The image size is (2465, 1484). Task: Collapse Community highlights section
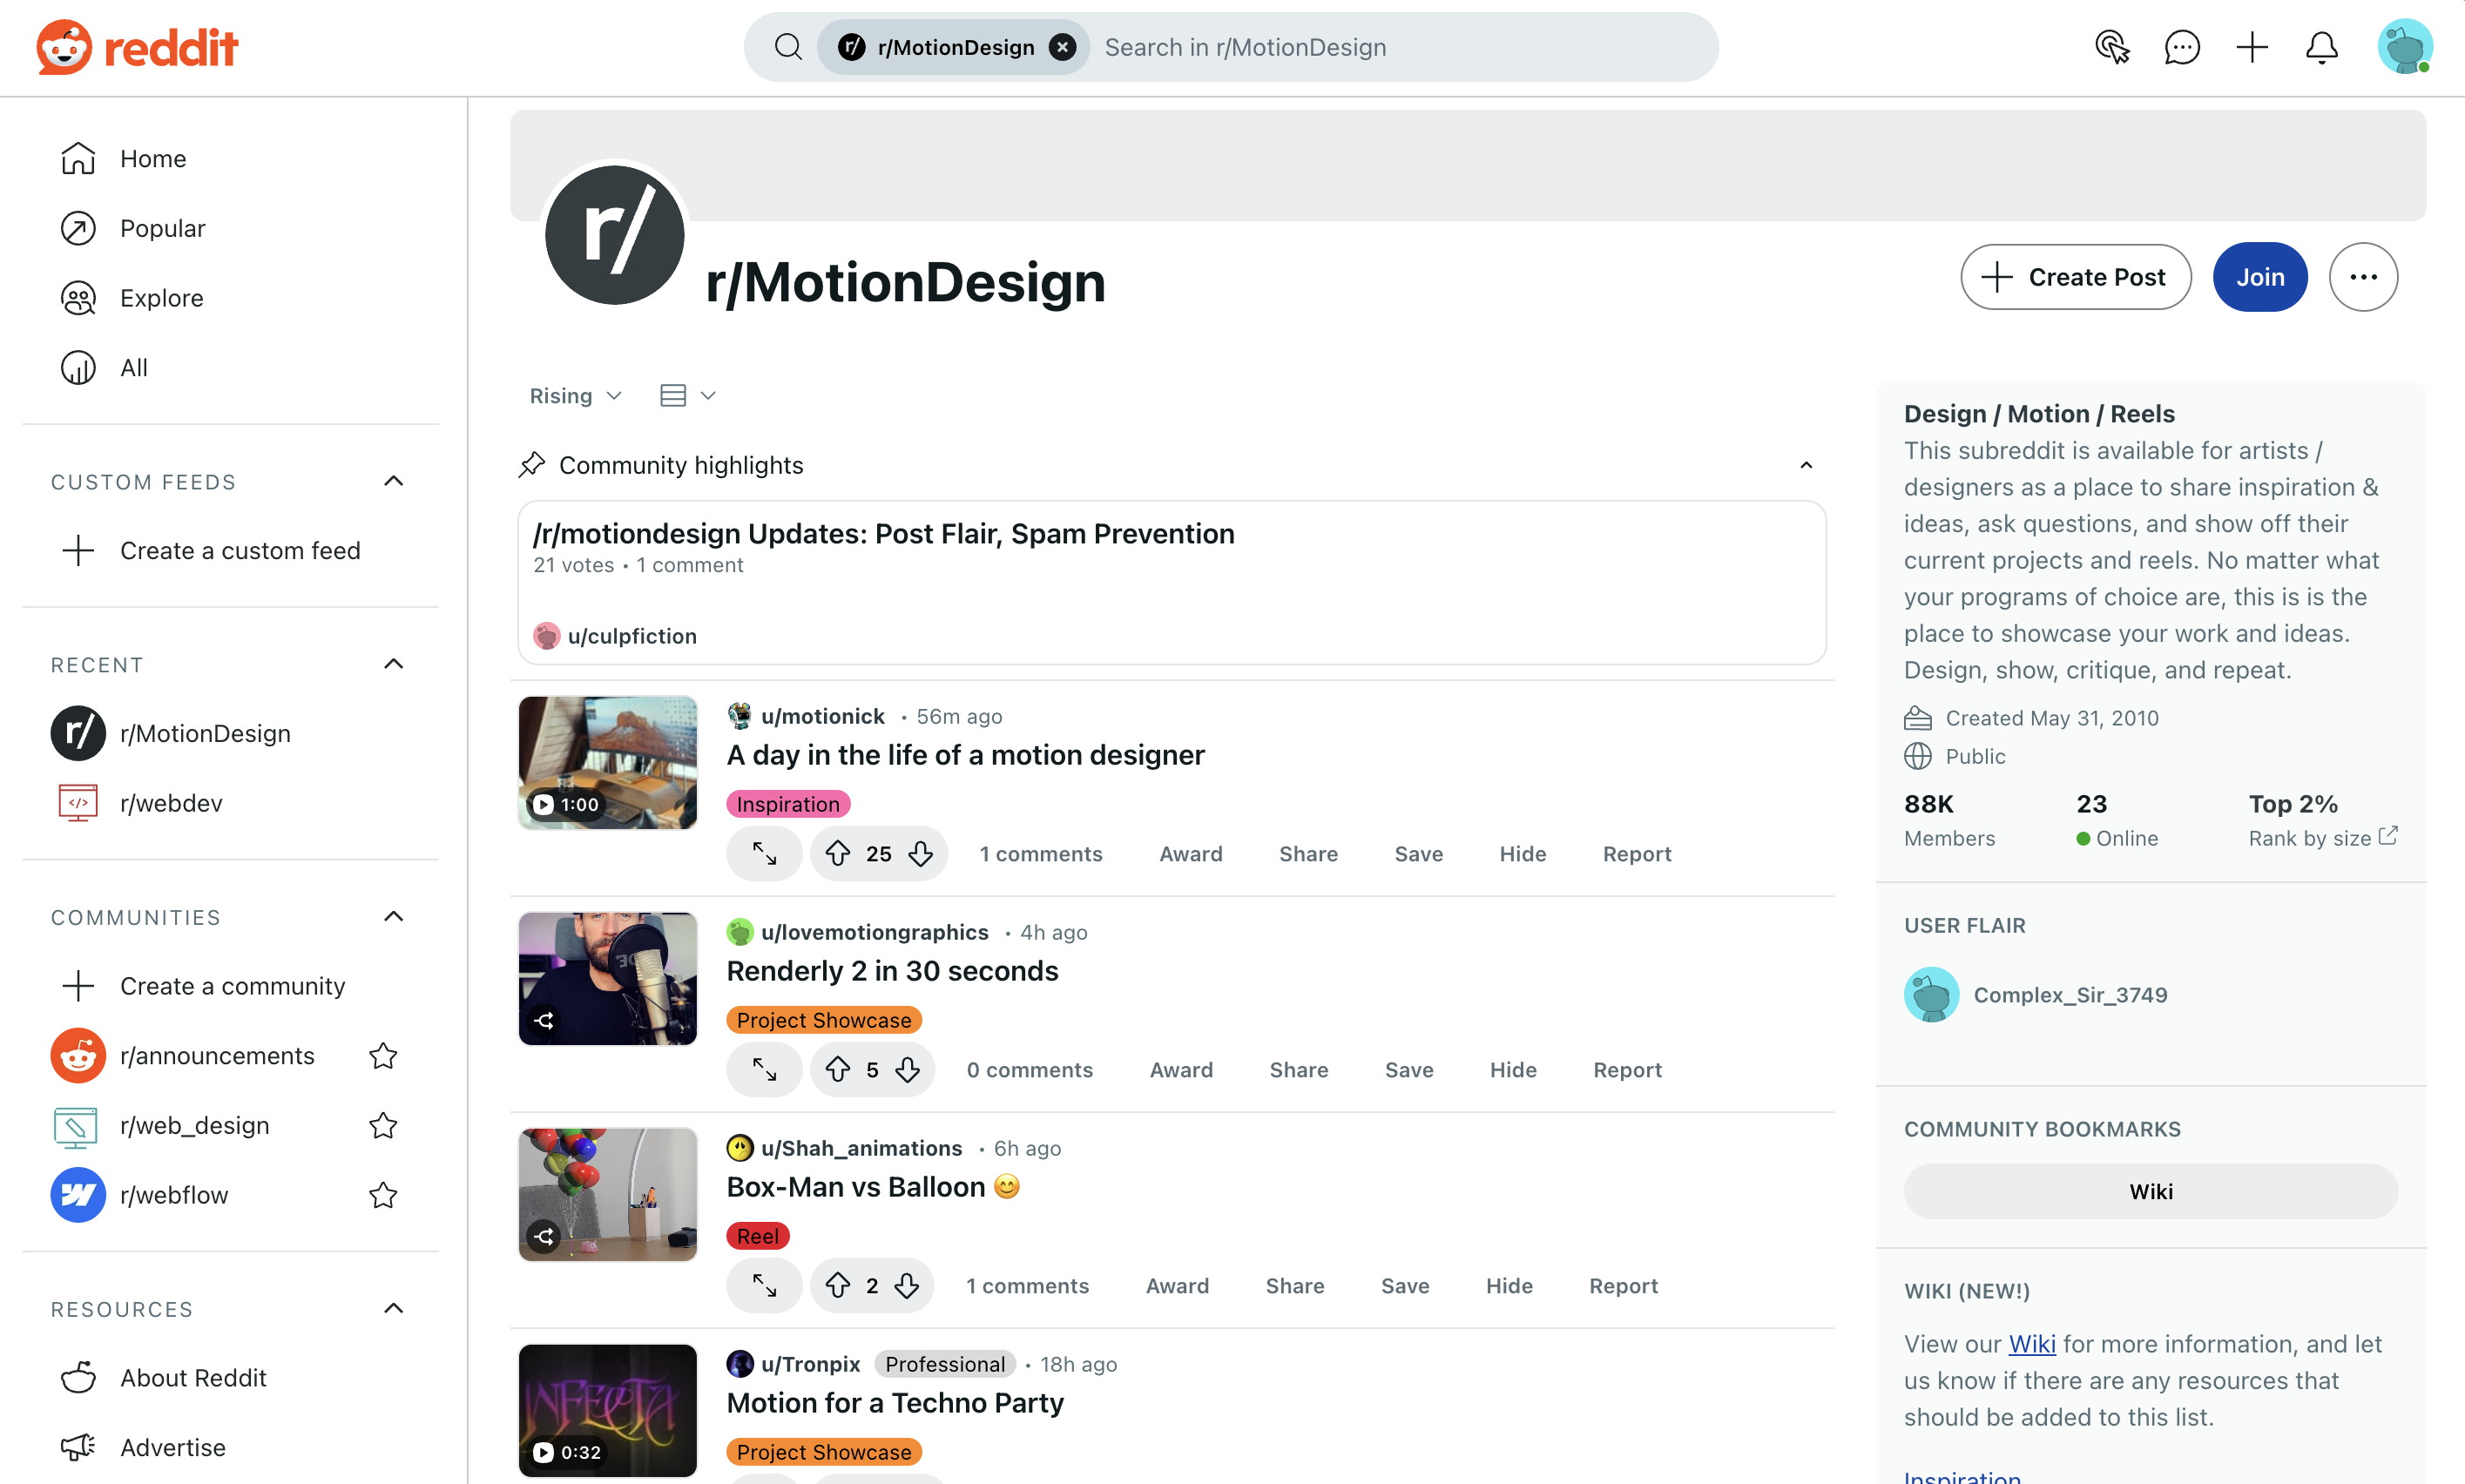(1806, 465)
